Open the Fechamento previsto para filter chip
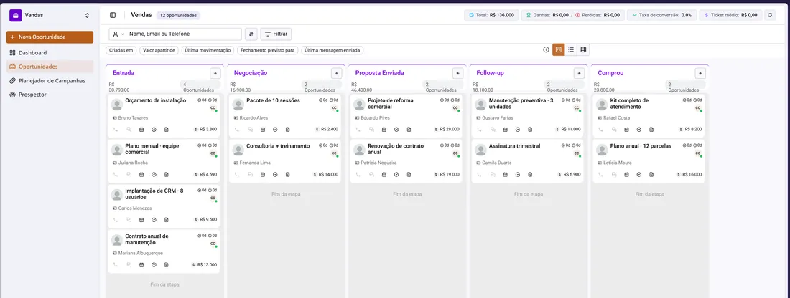This screenshot has height=298, width=790. [x=267, y=50]
